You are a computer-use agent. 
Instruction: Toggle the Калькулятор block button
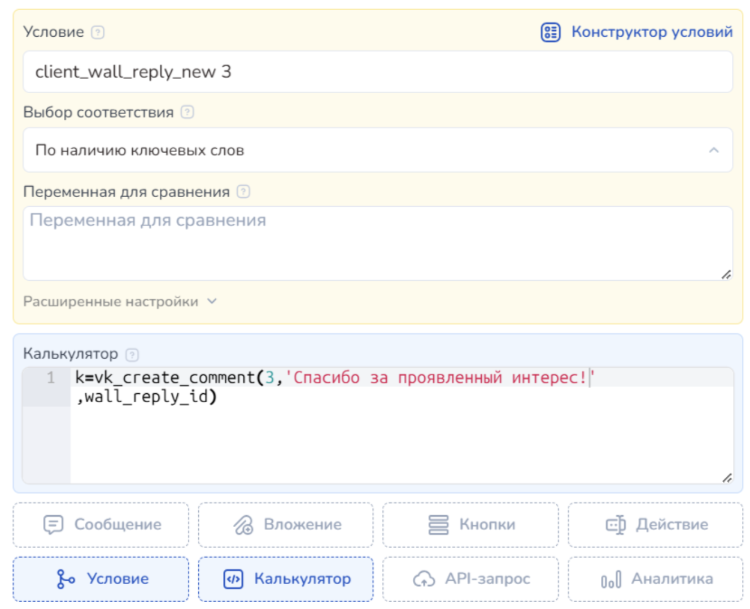[x=286, y=579]
